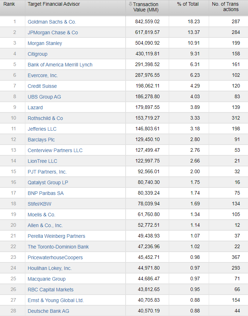The image size is (248, 316).
Task: Open Perella Weinberg Partners link
Action: (56, 236)
